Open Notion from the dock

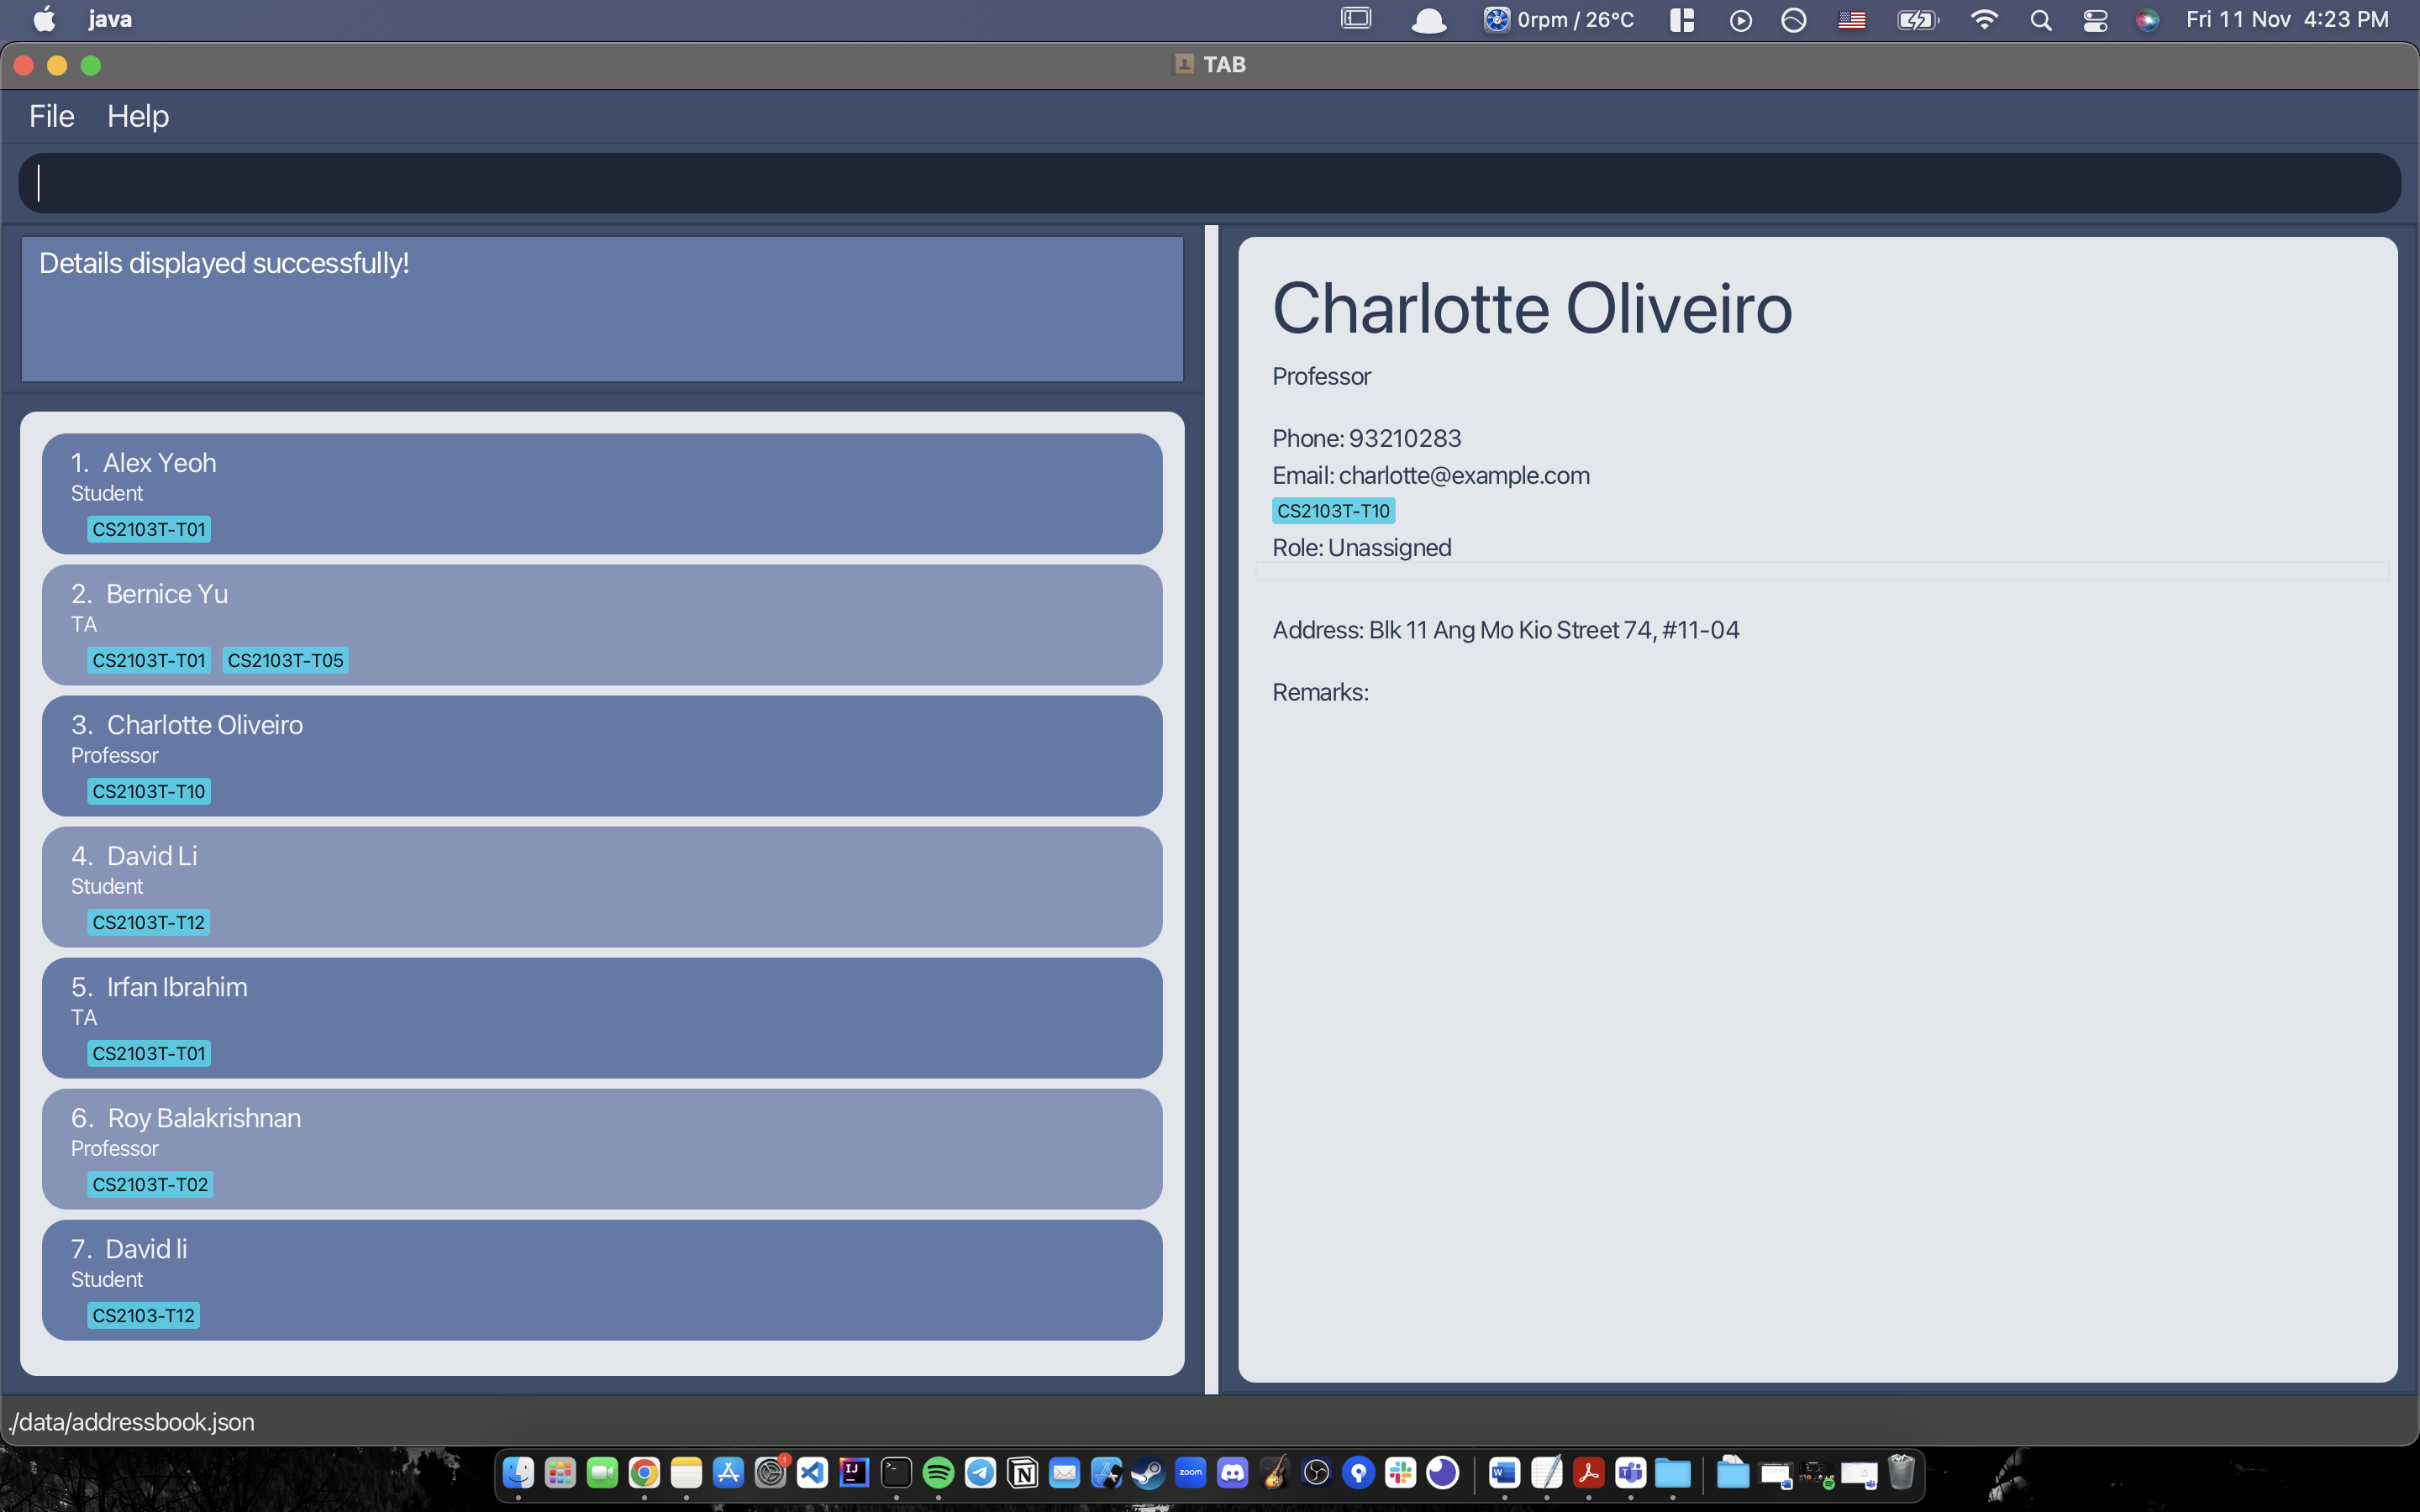[1022, 1472]
